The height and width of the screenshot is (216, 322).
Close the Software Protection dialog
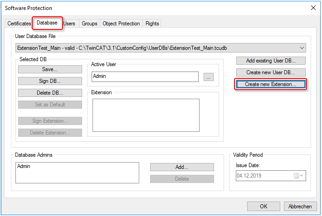tap(313, 8)
